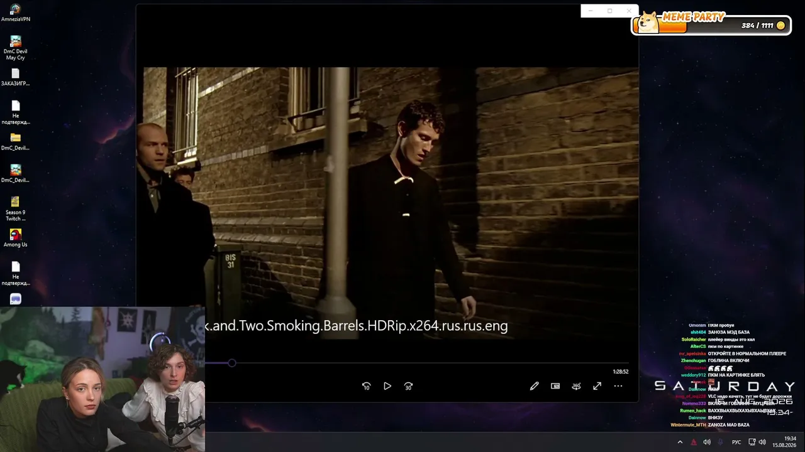Screen dimensions: 805x452
Task: Open the system volume icon beside the clock
Action: tap(762, 442)
